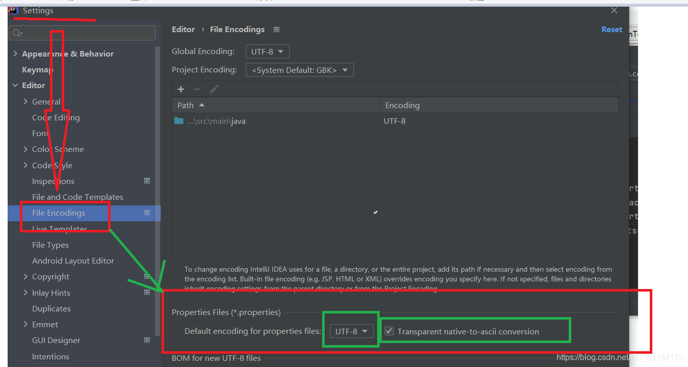Open Code Editing settings
688x367 pixels.
point(56,117)
